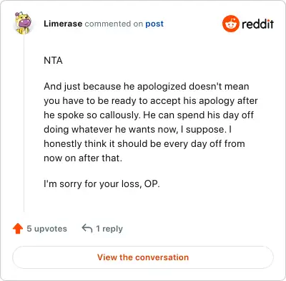Click the 'commented on' header text
Viewport: 286px width, 281px height.
114,24
